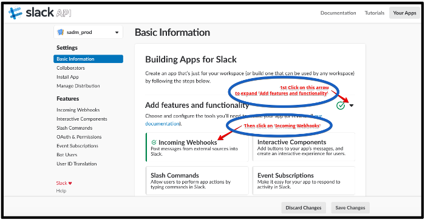Click the heart icon next to Slack
425x220 pixels.
click(x=70, y=183)
